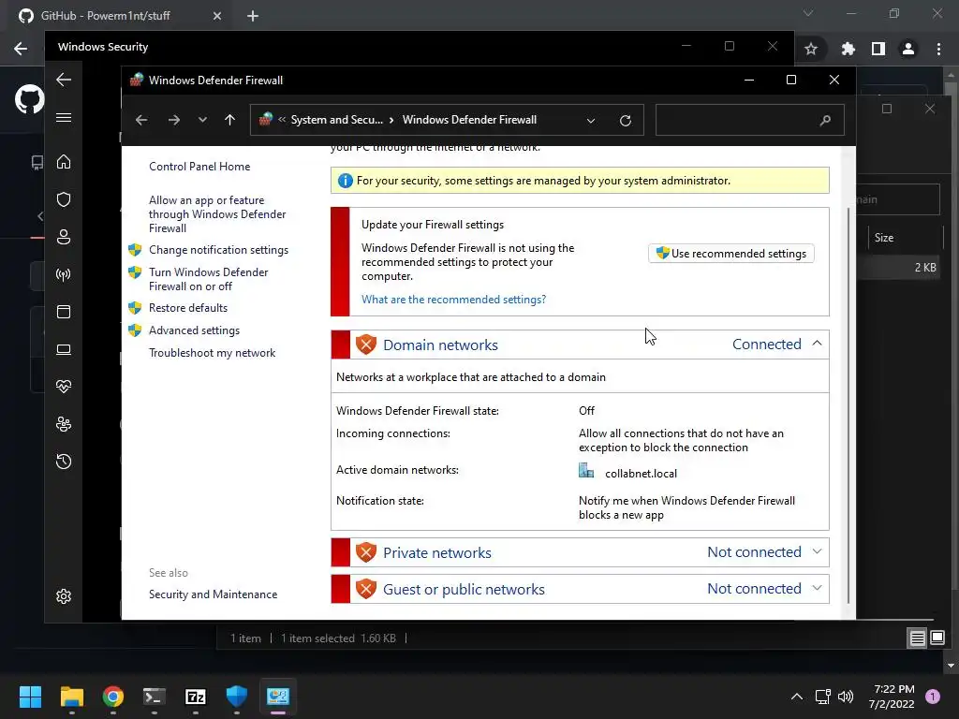Switch File Explorer to large icons view
Viewport: 959px width, 719px height.
937,638
